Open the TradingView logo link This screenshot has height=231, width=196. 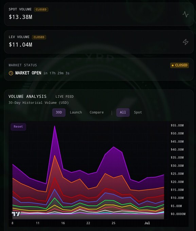pos(16,214)
